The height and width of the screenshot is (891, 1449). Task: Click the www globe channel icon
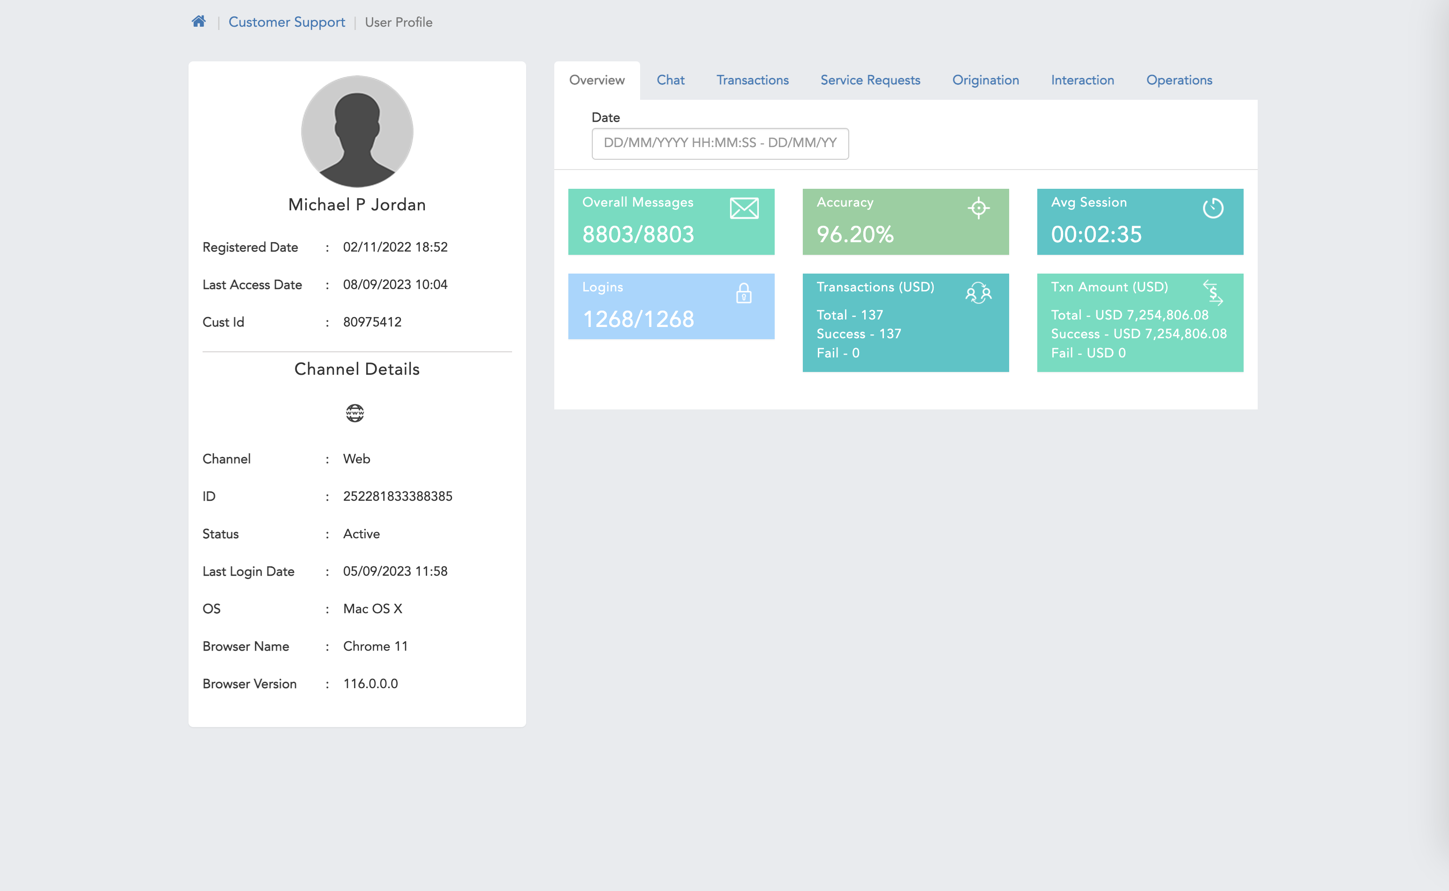(355, 413)
